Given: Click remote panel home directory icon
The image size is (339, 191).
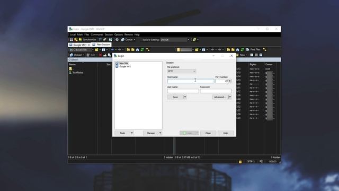Looking at the screenshot, I should point(238,49).
